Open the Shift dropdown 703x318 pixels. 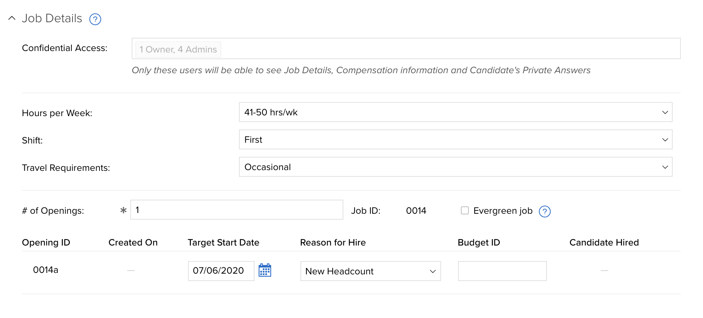coord(455,139)
